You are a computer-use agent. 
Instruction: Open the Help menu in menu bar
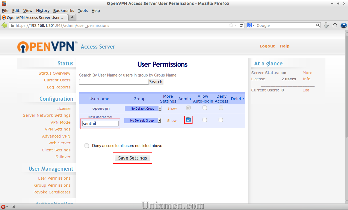(x=96, y=11)
